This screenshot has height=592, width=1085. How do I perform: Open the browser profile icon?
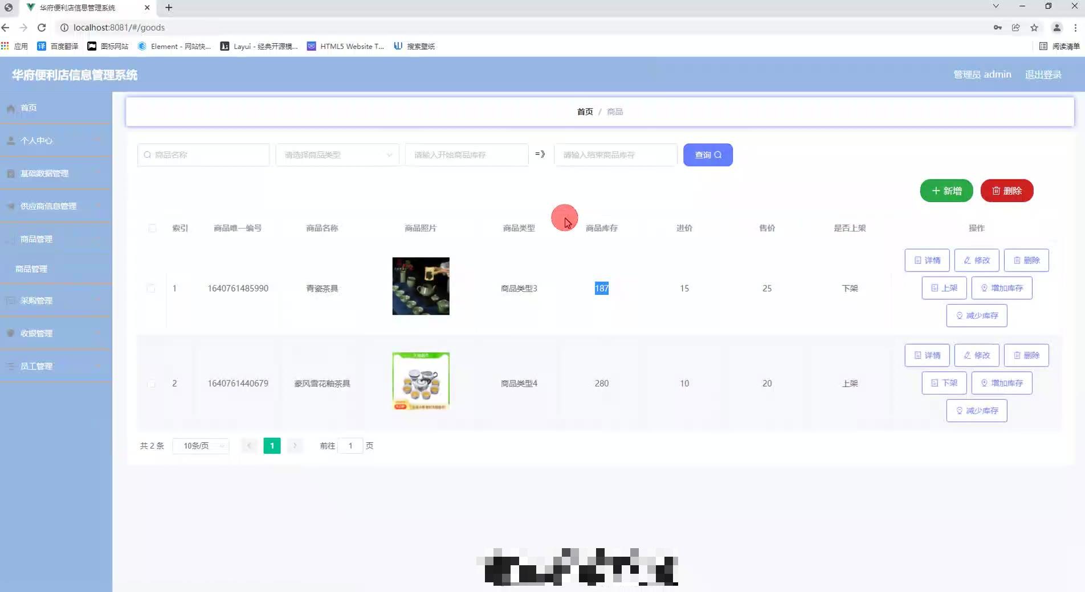coord(1057,27)
